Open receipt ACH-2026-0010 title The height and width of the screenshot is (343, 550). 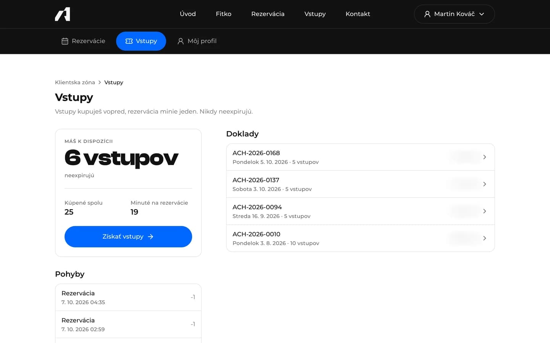pos(256,234)
